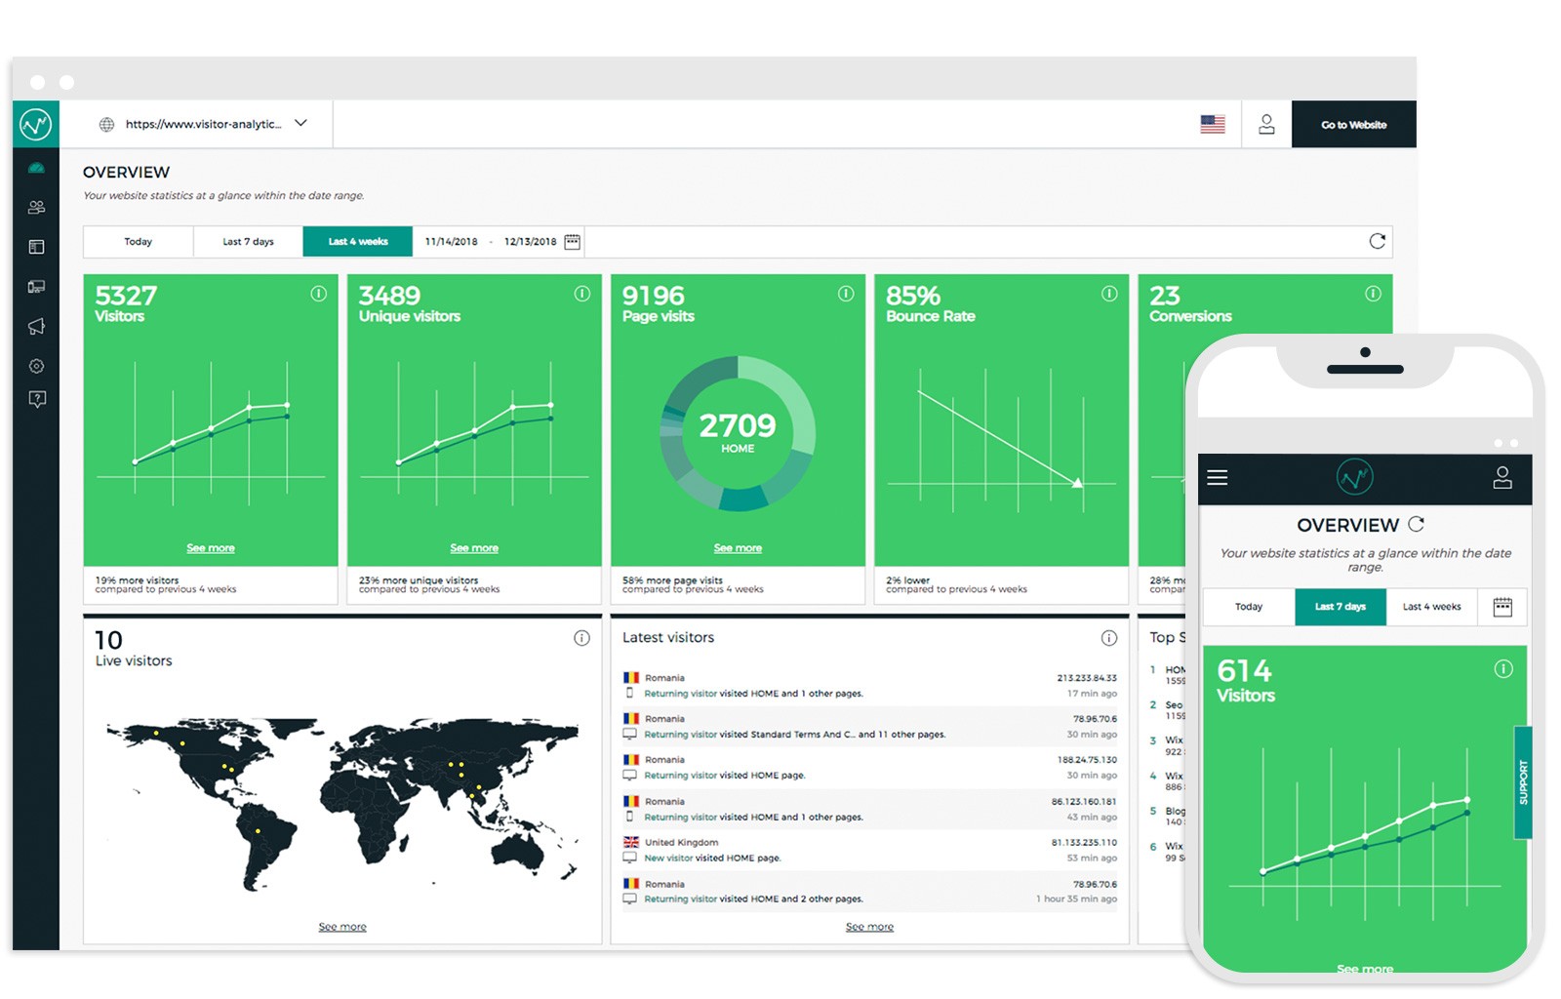The width and height of the screenshot is (1561, 999).
Task: Click See more under Latest visitors
Action: pos(869,927)
